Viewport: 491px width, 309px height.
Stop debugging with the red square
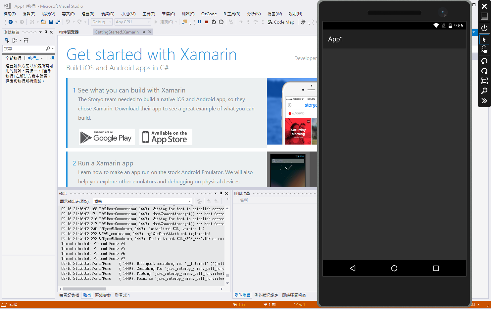(x=207, y=22)
